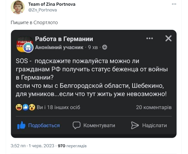Open the 20 коментарів link
188x154 pixels.
[154, 107]
